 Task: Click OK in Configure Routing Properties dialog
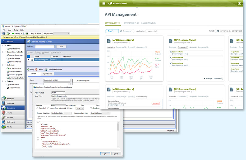click(x=105, y=154)
